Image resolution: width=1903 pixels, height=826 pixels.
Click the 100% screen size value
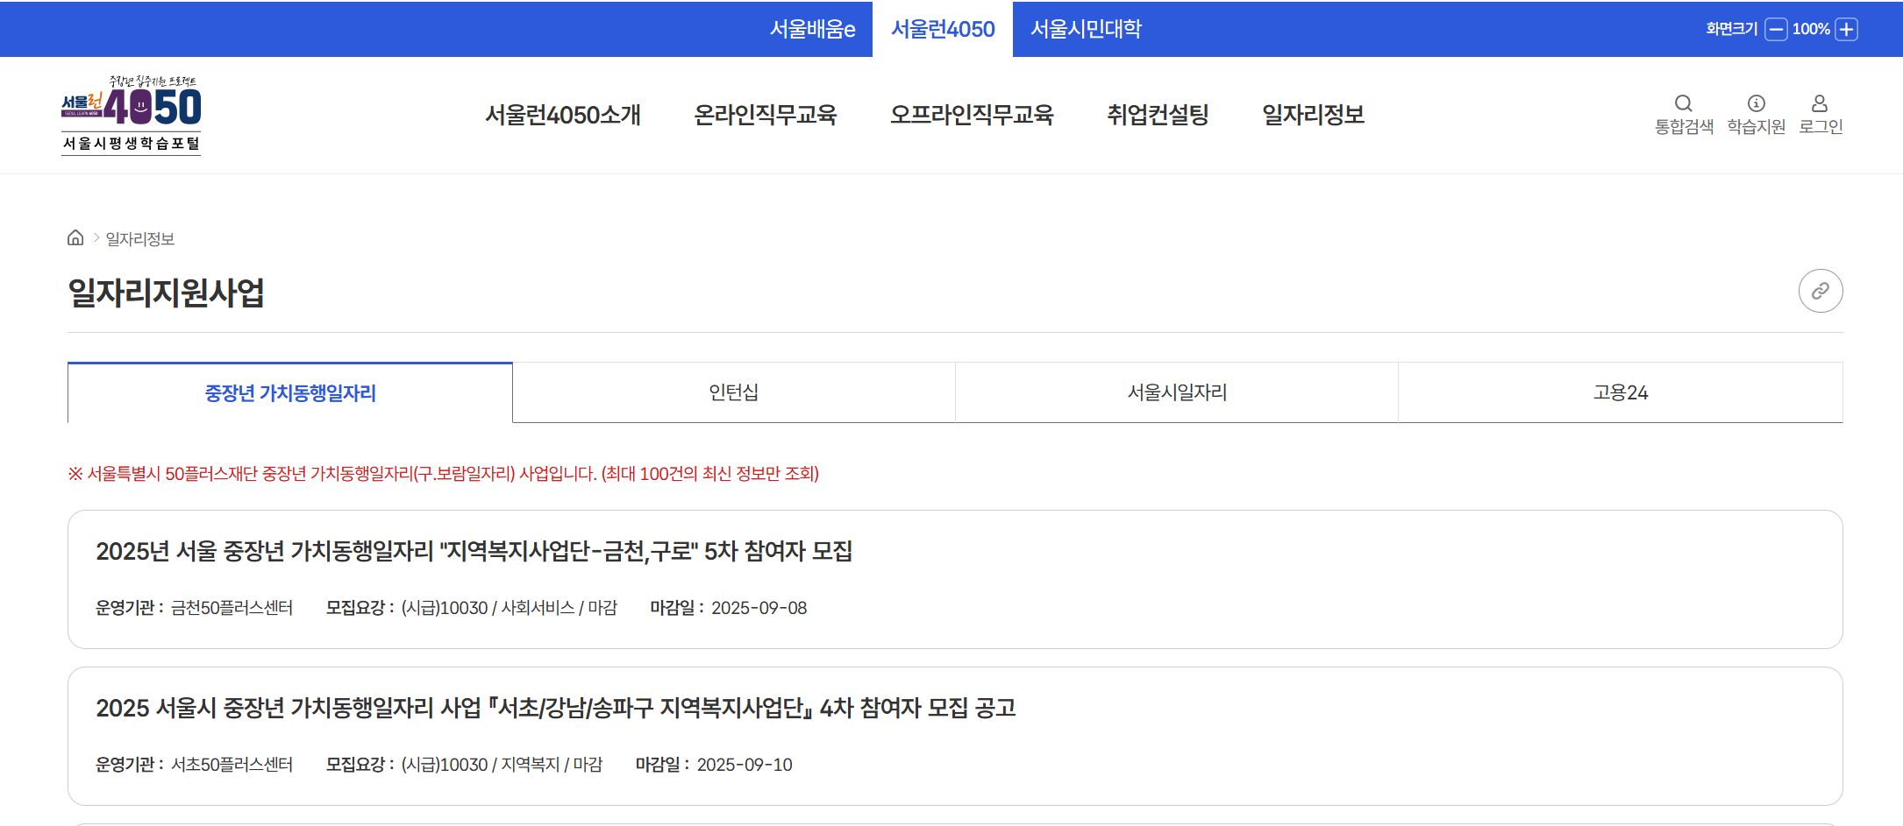(x=1811, y=29)
